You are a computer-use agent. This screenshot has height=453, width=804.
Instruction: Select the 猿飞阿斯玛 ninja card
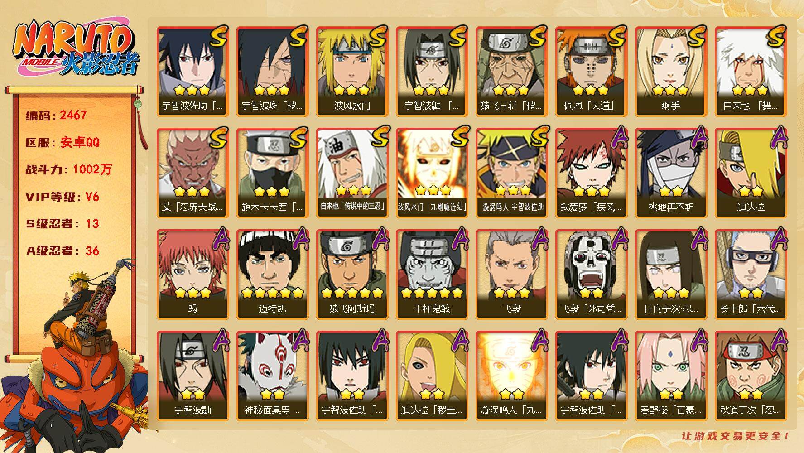(352, 275)
